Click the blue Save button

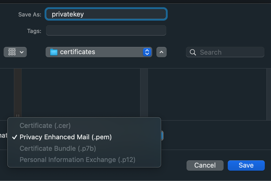[246, 166]
